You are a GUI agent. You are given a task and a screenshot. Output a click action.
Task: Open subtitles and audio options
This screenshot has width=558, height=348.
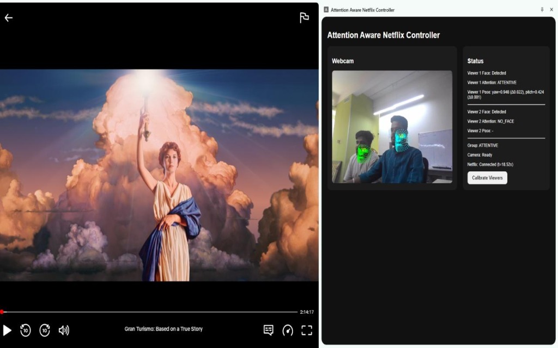click(x=269, y=330)
